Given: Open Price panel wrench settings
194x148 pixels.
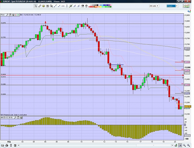Looking at the screenshot, I should 7,15.
